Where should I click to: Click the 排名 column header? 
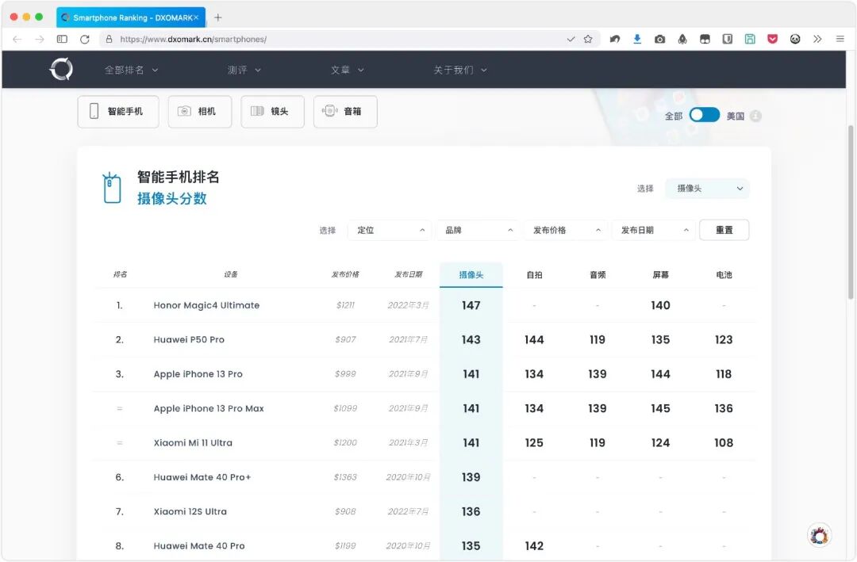(120, 274)
